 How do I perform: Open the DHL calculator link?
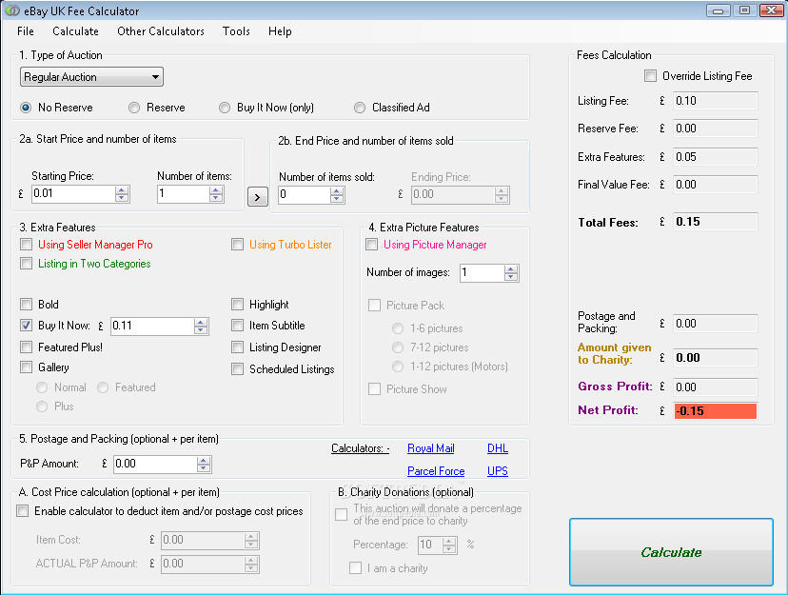498,448
